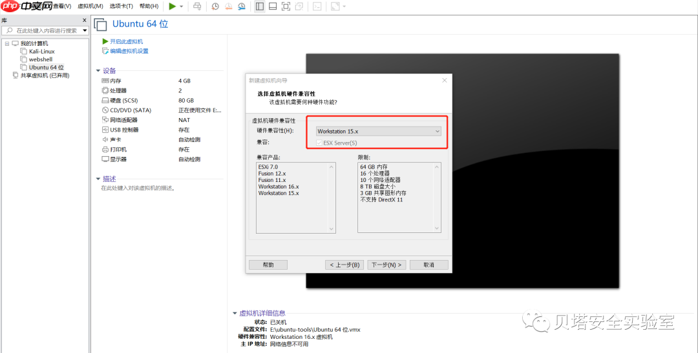Click the 显示器 display device icon
This screenshot has height=353, width=698.
pos(105,159)
